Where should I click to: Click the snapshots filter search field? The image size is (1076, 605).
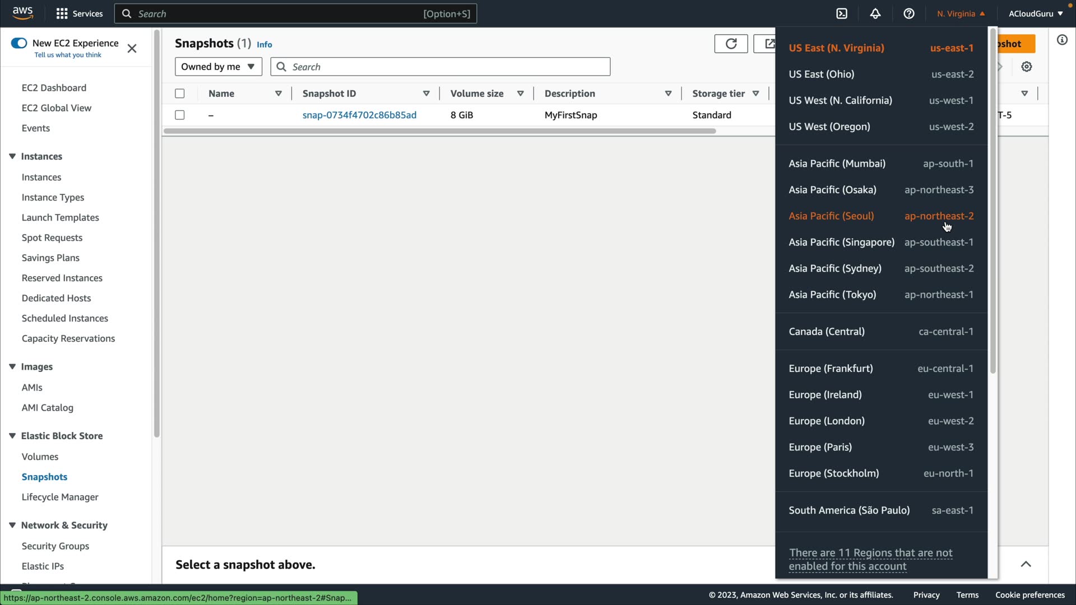tap(440, 67)
